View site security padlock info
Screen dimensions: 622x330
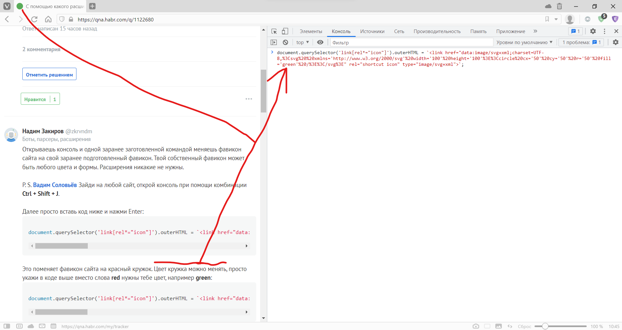pyautogui.click(x=71, y=19)
